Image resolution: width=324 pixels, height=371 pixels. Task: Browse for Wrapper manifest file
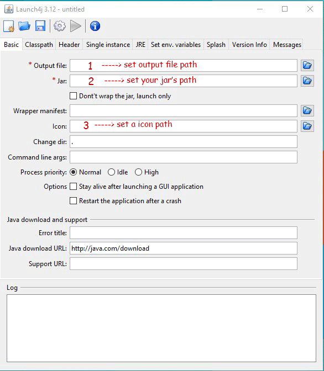[307, 111]
